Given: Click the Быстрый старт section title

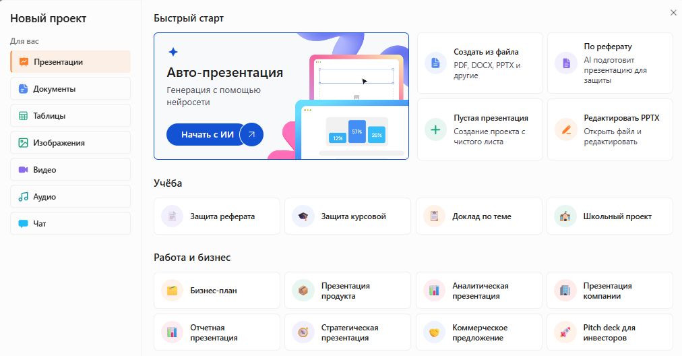Looking at the screenshot, I should [189, 18].
